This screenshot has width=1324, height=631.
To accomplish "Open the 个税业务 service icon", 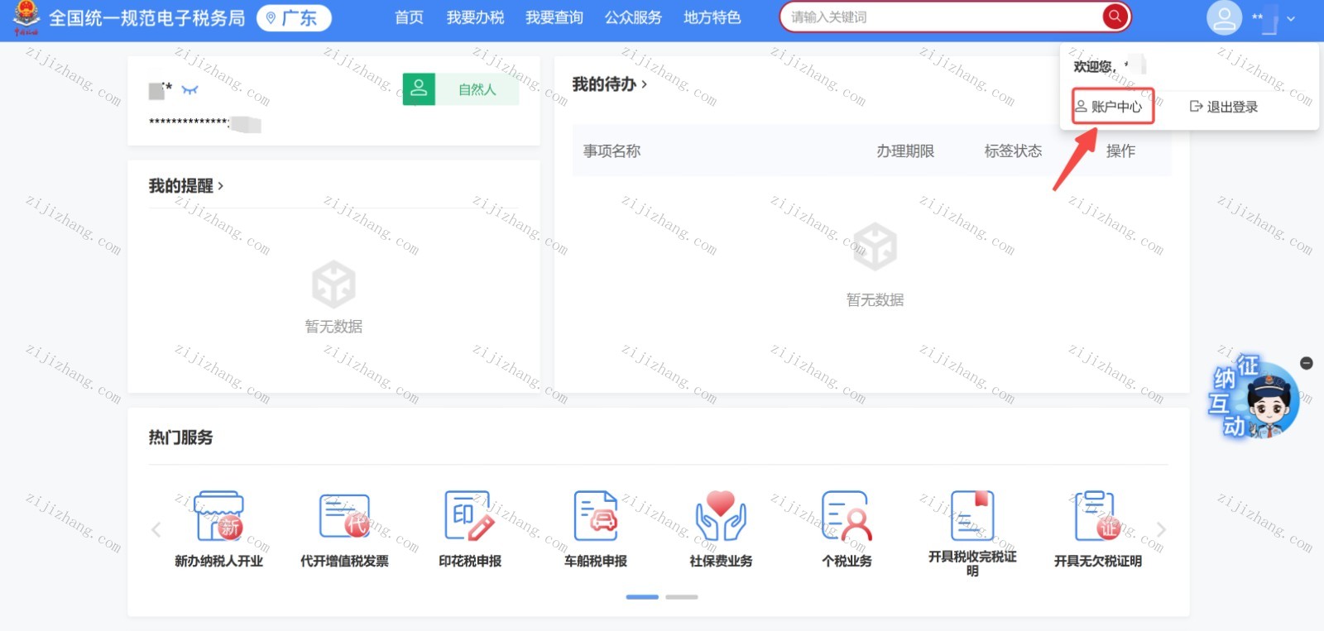I will 847,517.
